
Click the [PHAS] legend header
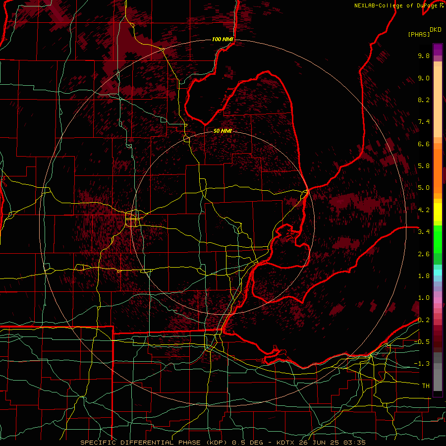[x=419, y=34]
